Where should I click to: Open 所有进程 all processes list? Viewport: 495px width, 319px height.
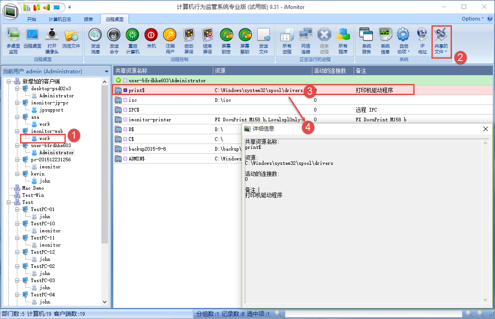(287, 40)
